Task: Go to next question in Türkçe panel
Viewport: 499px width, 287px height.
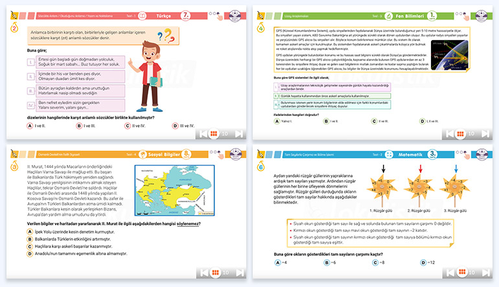Action: click(x=238, y=133)
